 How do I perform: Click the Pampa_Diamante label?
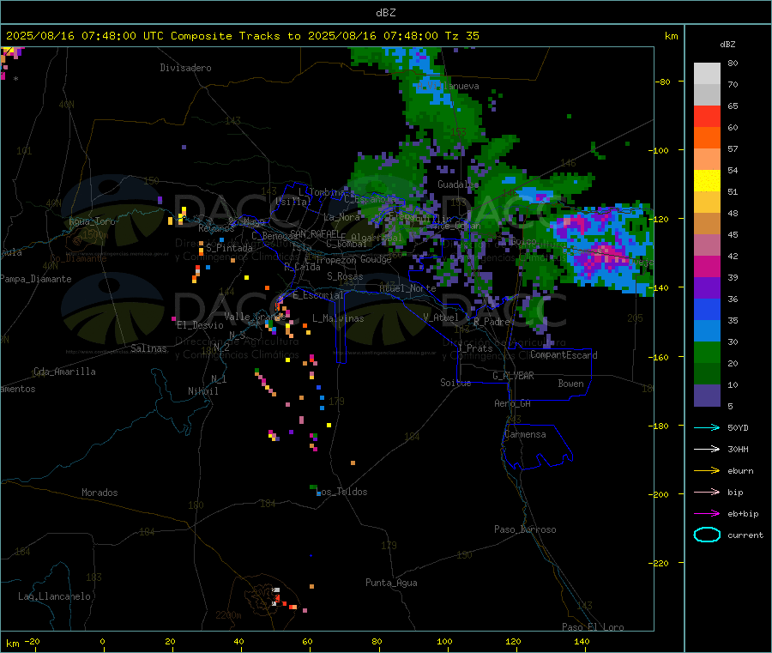pyautogui.click(x=36, y=279)
